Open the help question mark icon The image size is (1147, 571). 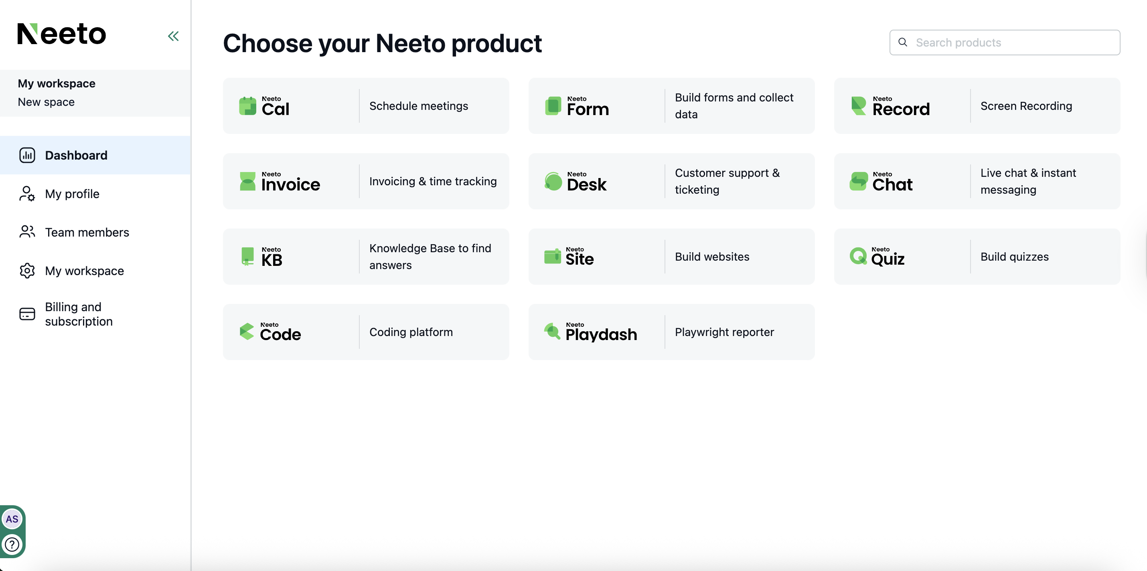tap(12, 544)
